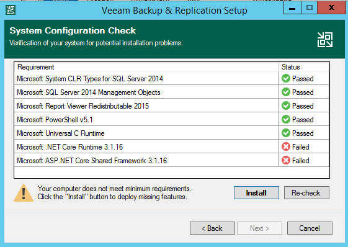
Task: Click red failed icon for .NET Core Runtime
Action: pos(286,146)
